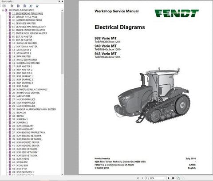Click the bookmarks vertical scrollbar thumb
Screen dimensions: 213x181
point(62,43)
